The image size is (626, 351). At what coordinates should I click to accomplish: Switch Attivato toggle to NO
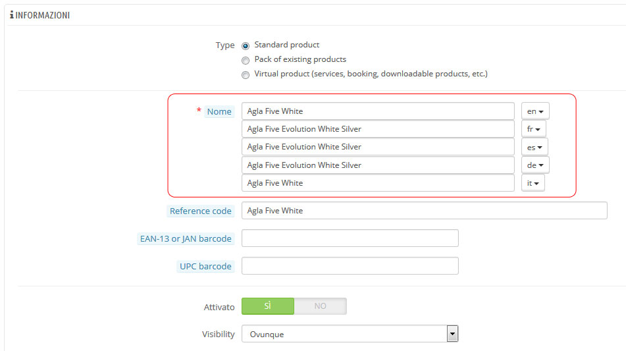[x=320, y=306]
